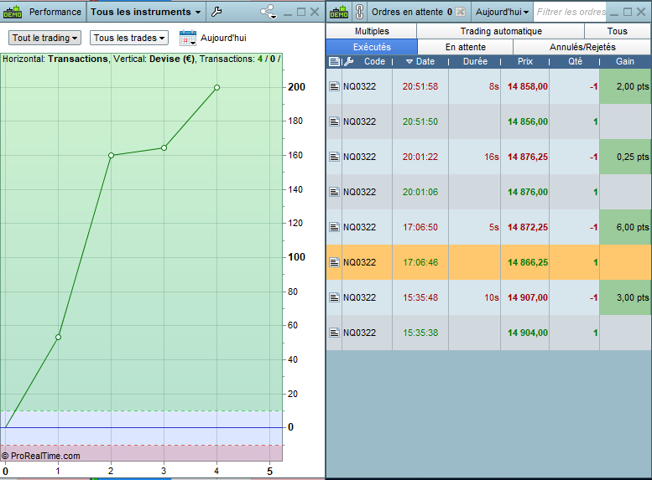Click chart data point at transaction 2
Viewport: 652px width, 480px height.
click(x=111, y=155)
